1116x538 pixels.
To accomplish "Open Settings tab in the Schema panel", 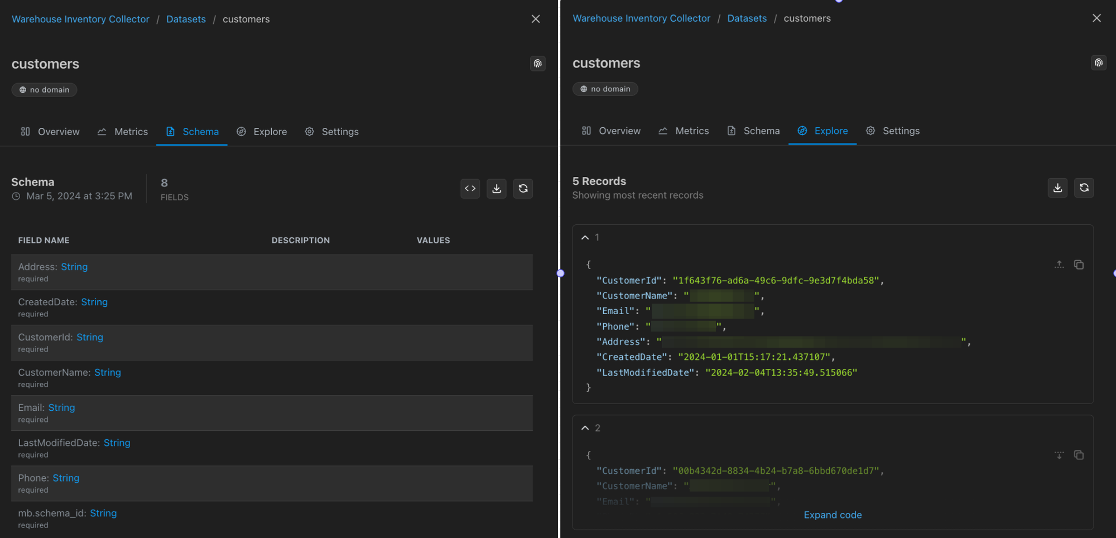I will [x=332, y=132].
